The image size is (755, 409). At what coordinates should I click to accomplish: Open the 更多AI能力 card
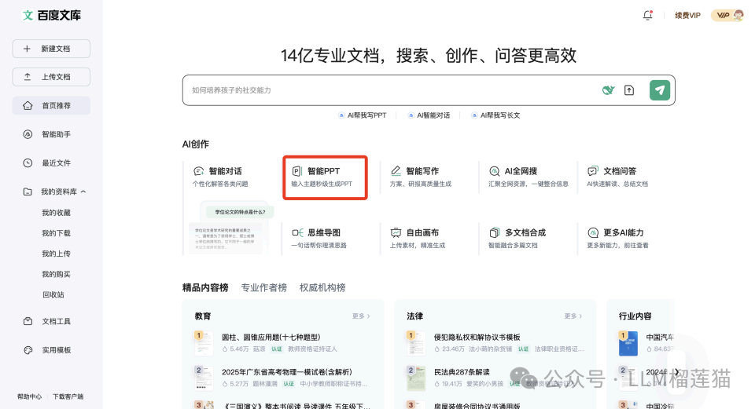tap(620, 239)
